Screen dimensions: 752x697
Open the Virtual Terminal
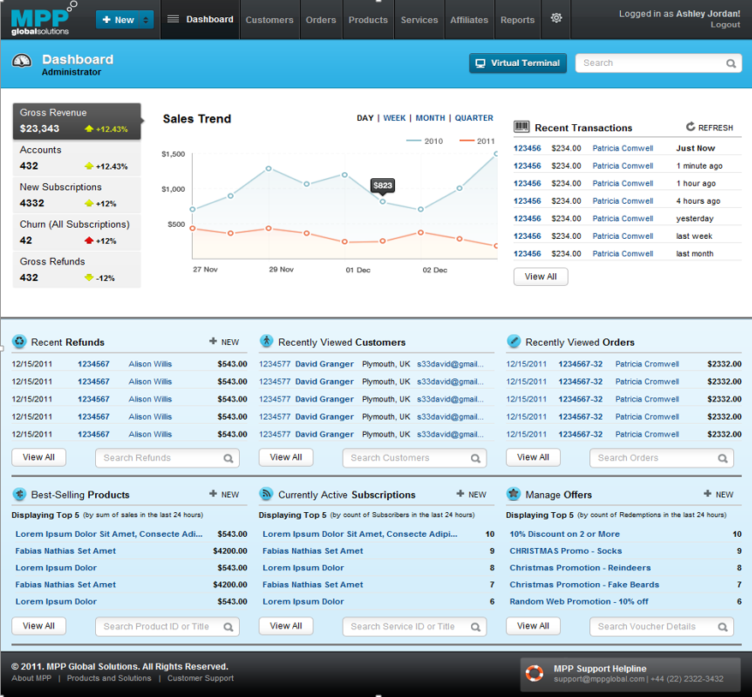[x=517, y=63]
